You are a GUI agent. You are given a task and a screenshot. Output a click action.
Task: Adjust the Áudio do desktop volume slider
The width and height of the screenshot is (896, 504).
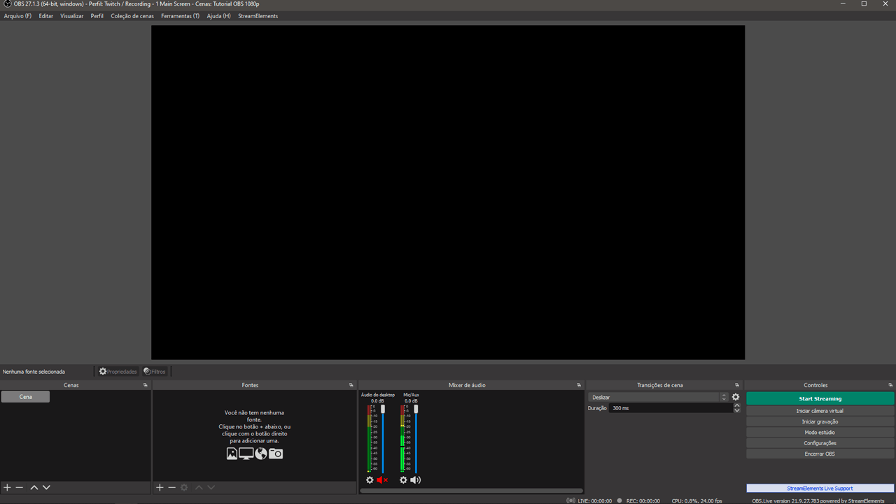(x=382, y=439)
